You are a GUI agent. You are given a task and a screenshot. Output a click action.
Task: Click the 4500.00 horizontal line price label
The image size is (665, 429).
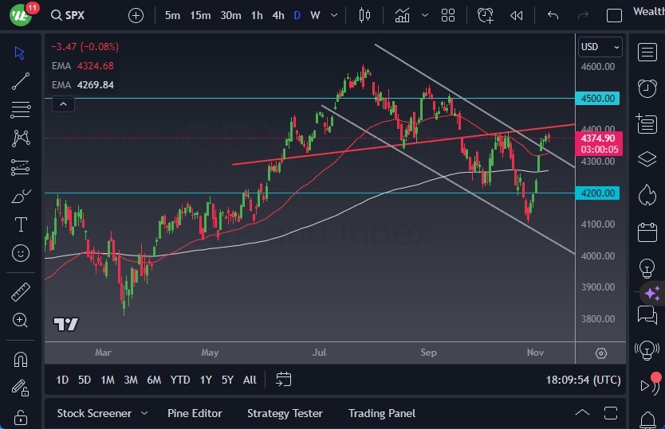tap(598, 99)
